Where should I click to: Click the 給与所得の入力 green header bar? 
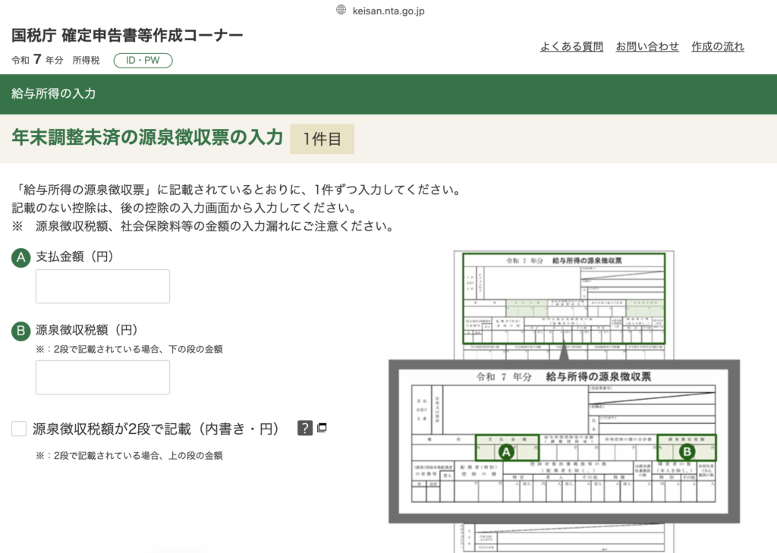click(388, 94)
